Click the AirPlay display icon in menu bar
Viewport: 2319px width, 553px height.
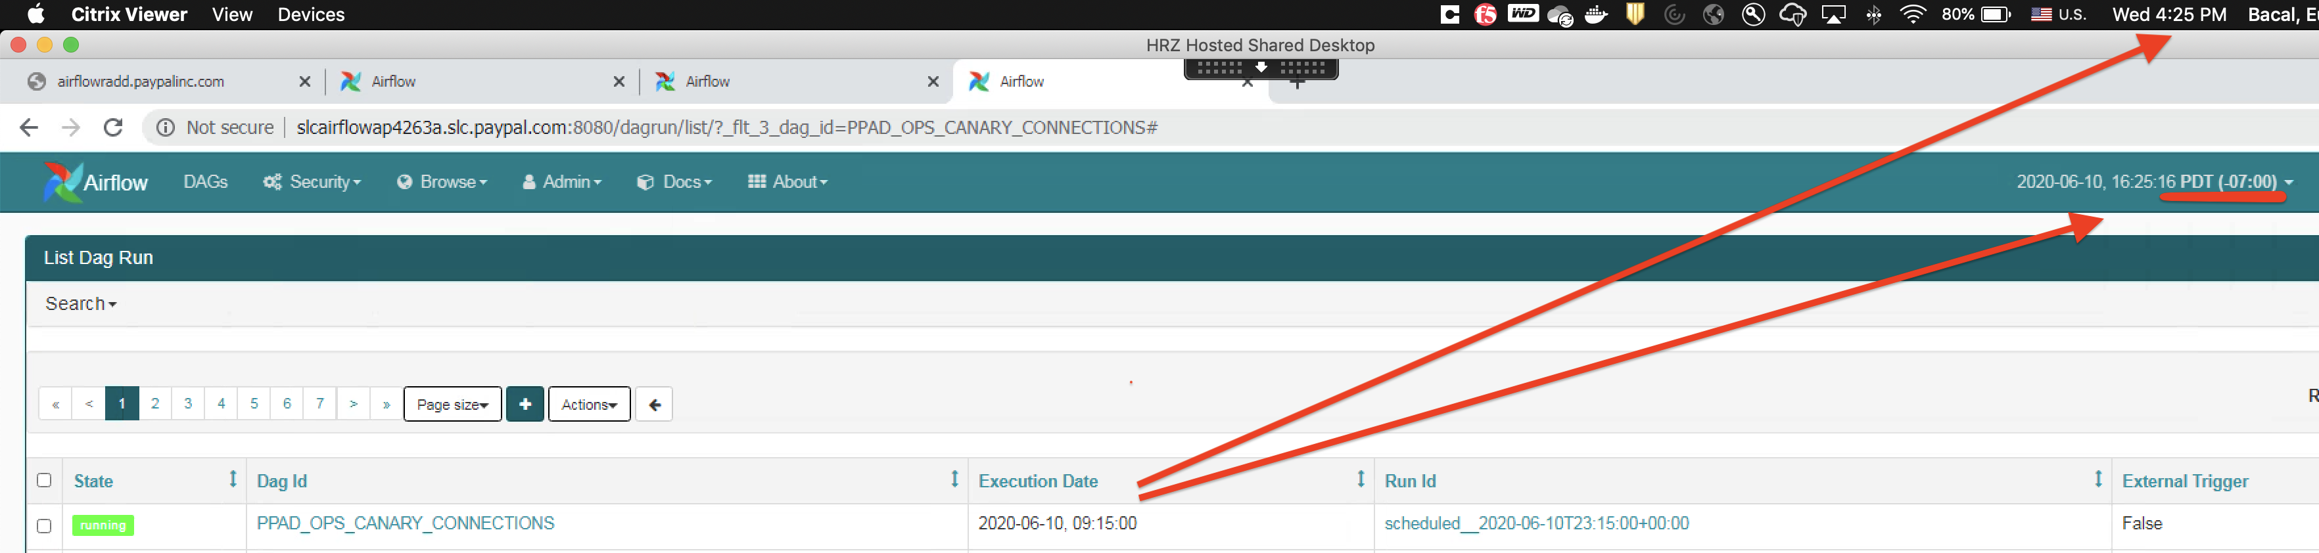click(1834, 14)
